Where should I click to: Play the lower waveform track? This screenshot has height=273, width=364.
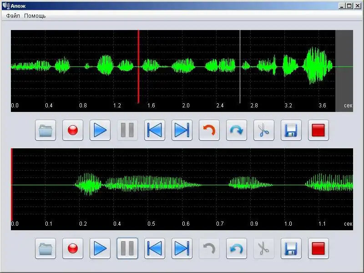point(100,248)
